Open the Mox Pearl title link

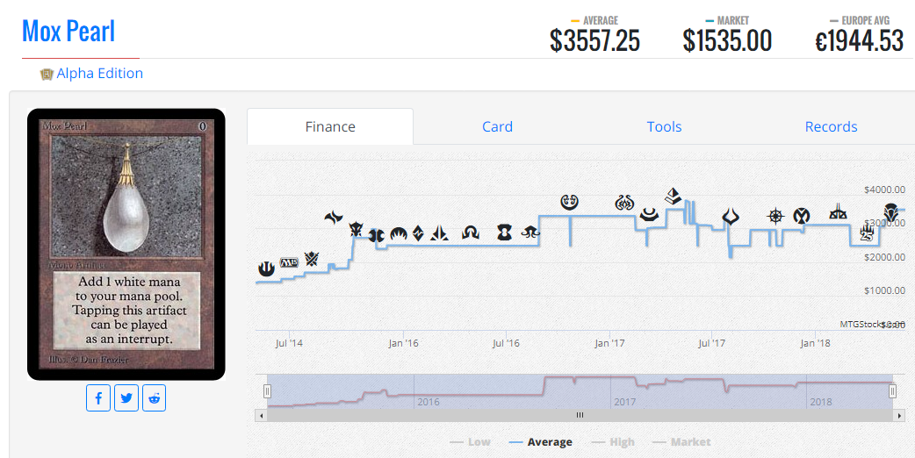tap(68, 31)
